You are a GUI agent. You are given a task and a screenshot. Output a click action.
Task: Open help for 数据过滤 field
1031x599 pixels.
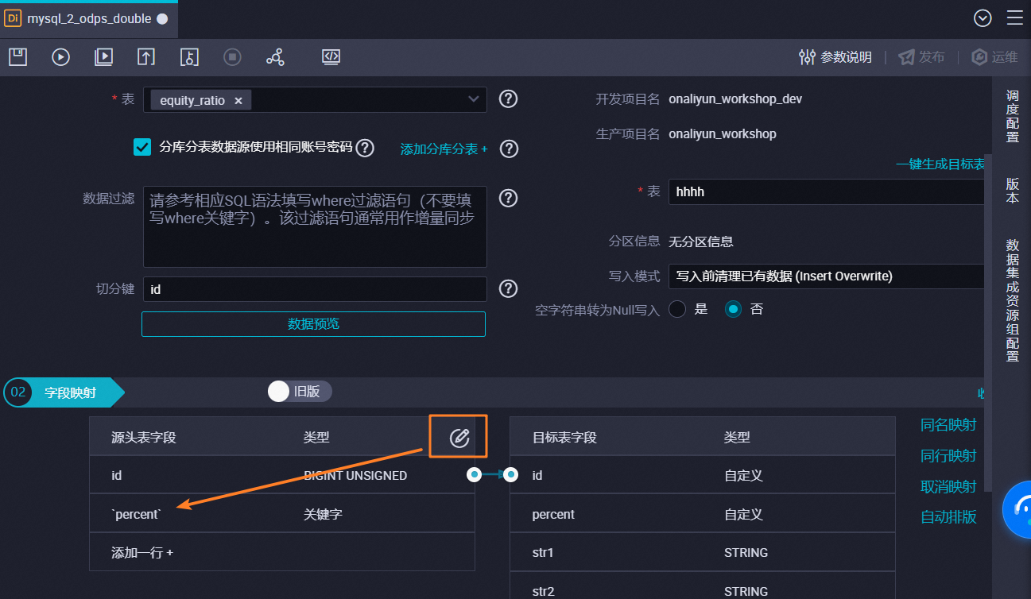[508, 198]
